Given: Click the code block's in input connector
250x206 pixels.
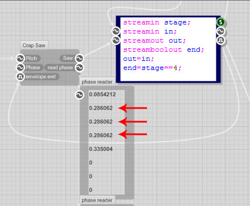Looking at the screenshot, I should tap(116, 40).
